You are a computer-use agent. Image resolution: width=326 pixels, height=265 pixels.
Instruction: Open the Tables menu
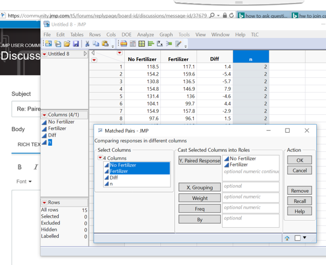click(77, 35)
